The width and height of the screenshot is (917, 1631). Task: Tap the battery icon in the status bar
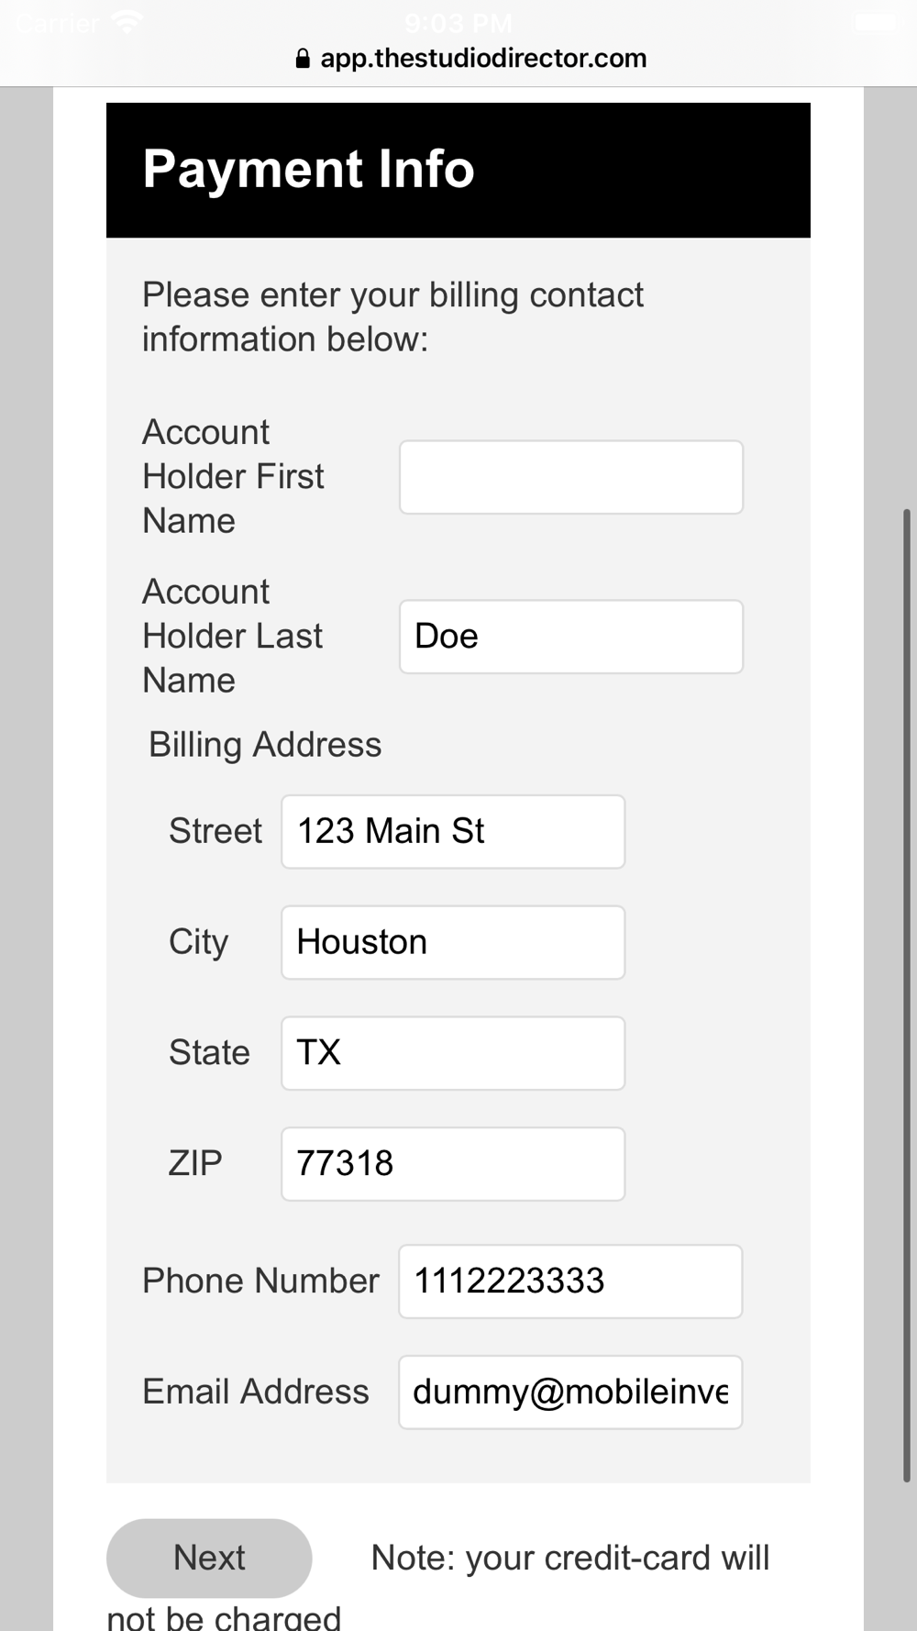[x=876, y=22]
